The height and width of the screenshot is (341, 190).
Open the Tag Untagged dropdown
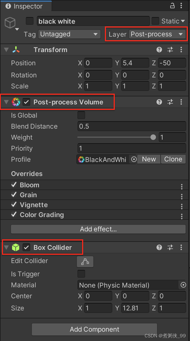69,34
